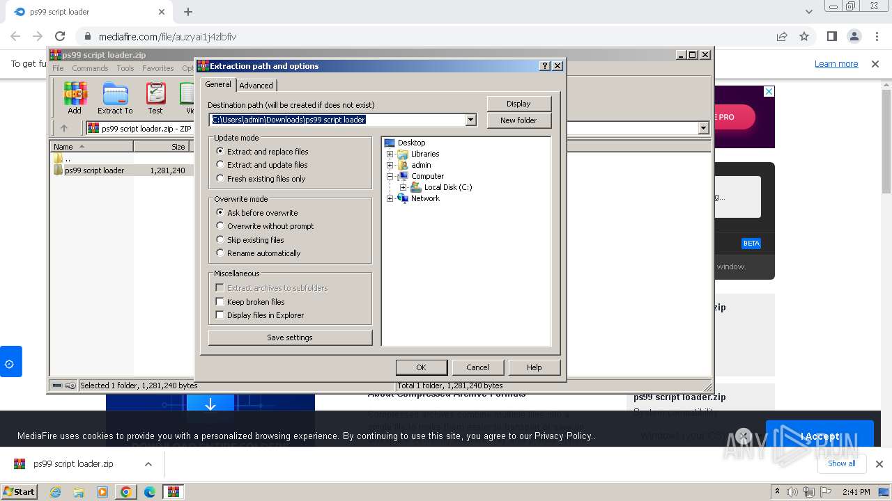Image resolution: width=892 pixels, height=501 pixels.
Task: Bookmark this page with the star icon
Action: tap(804, 36)
